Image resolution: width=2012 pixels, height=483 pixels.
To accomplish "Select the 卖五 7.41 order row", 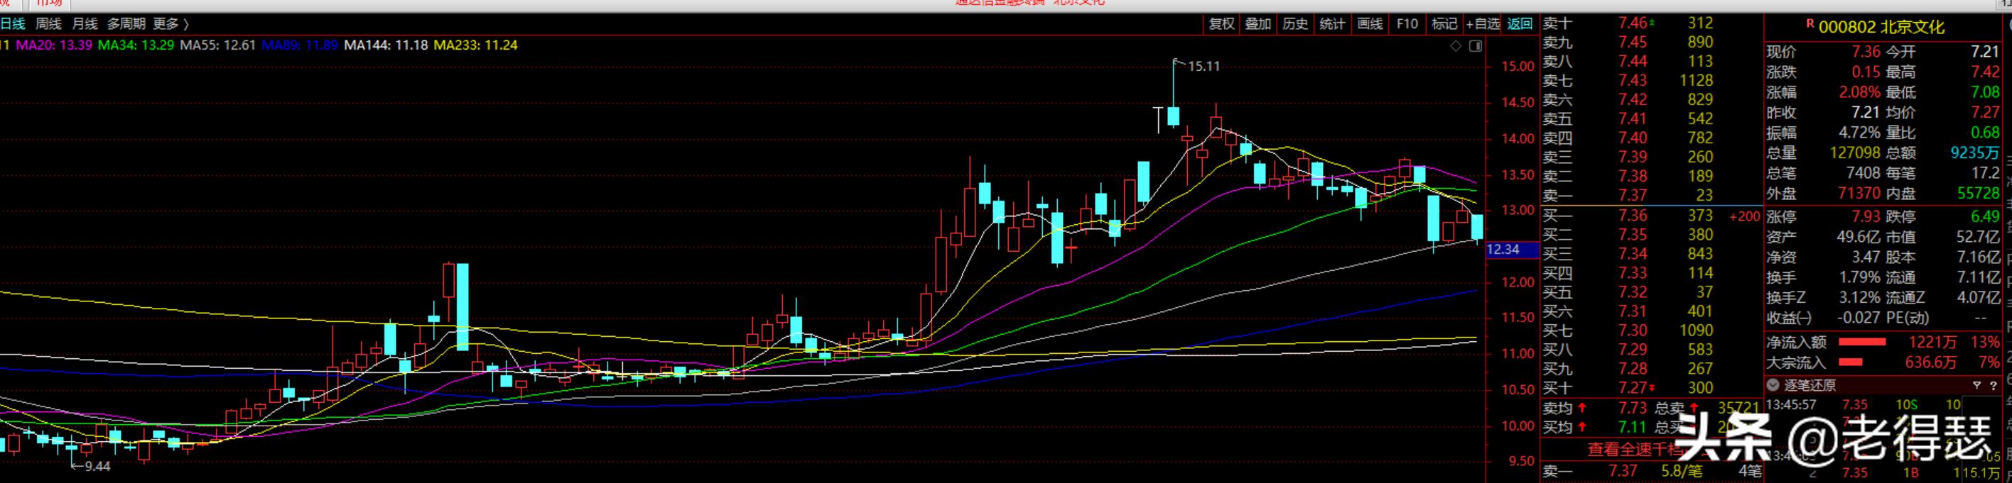I will click(x=1650, y=118).
